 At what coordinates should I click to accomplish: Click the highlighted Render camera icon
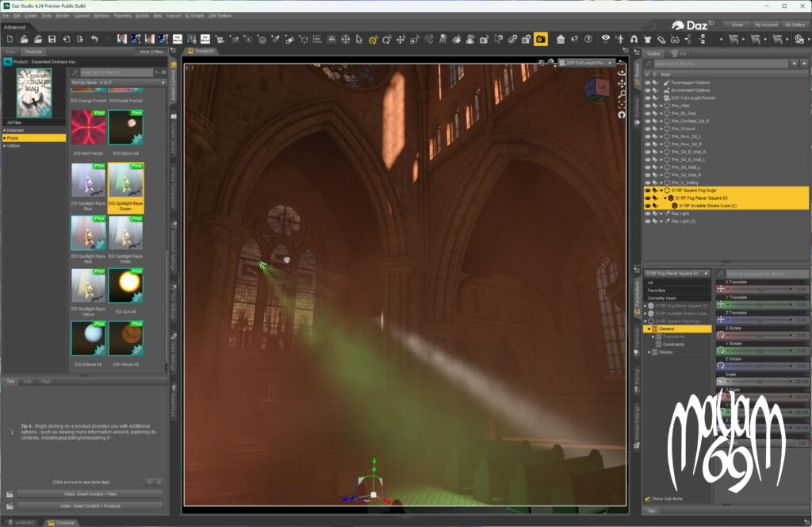coord(540,40)
